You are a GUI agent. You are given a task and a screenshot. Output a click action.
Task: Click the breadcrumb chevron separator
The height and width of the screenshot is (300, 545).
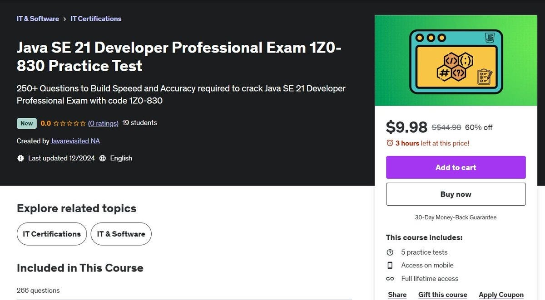pyautogui.click(x=65, y=19)
